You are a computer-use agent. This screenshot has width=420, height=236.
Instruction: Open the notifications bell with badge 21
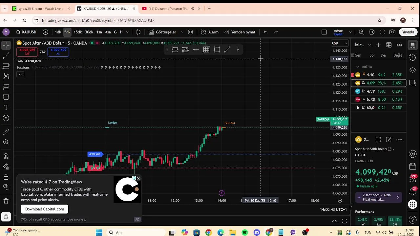[413, 191]
